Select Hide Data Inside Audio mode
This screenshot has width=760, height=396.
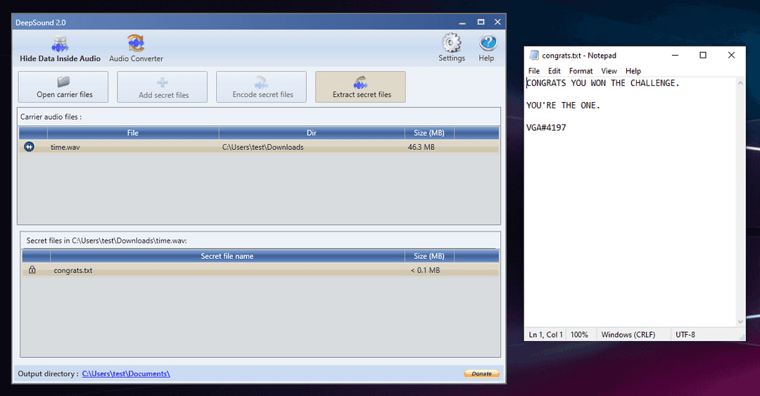coord(60,49)
